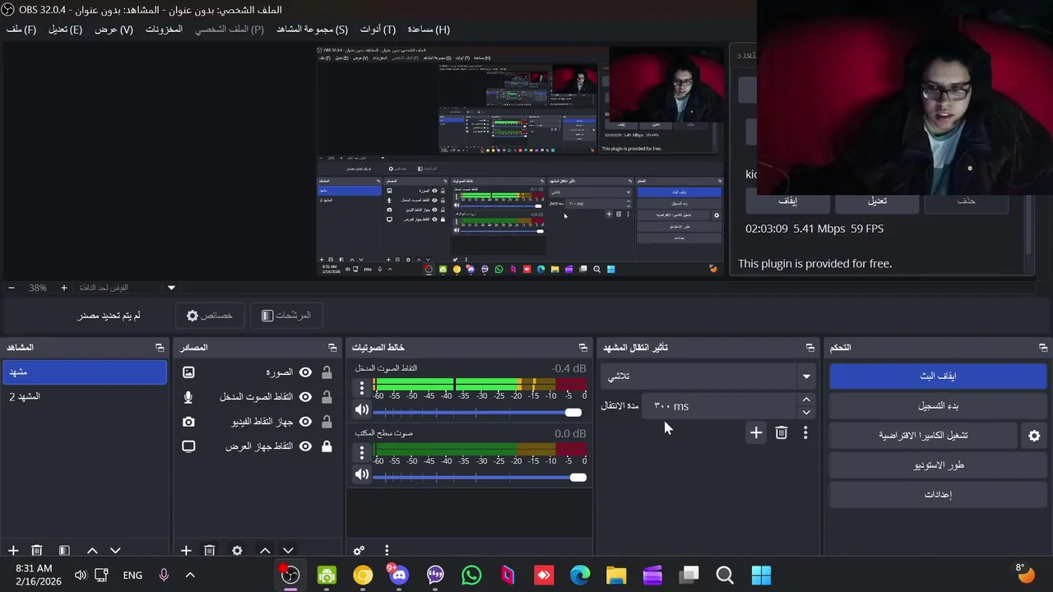Open View menu عرض (V)

click(x=114, y=30)
